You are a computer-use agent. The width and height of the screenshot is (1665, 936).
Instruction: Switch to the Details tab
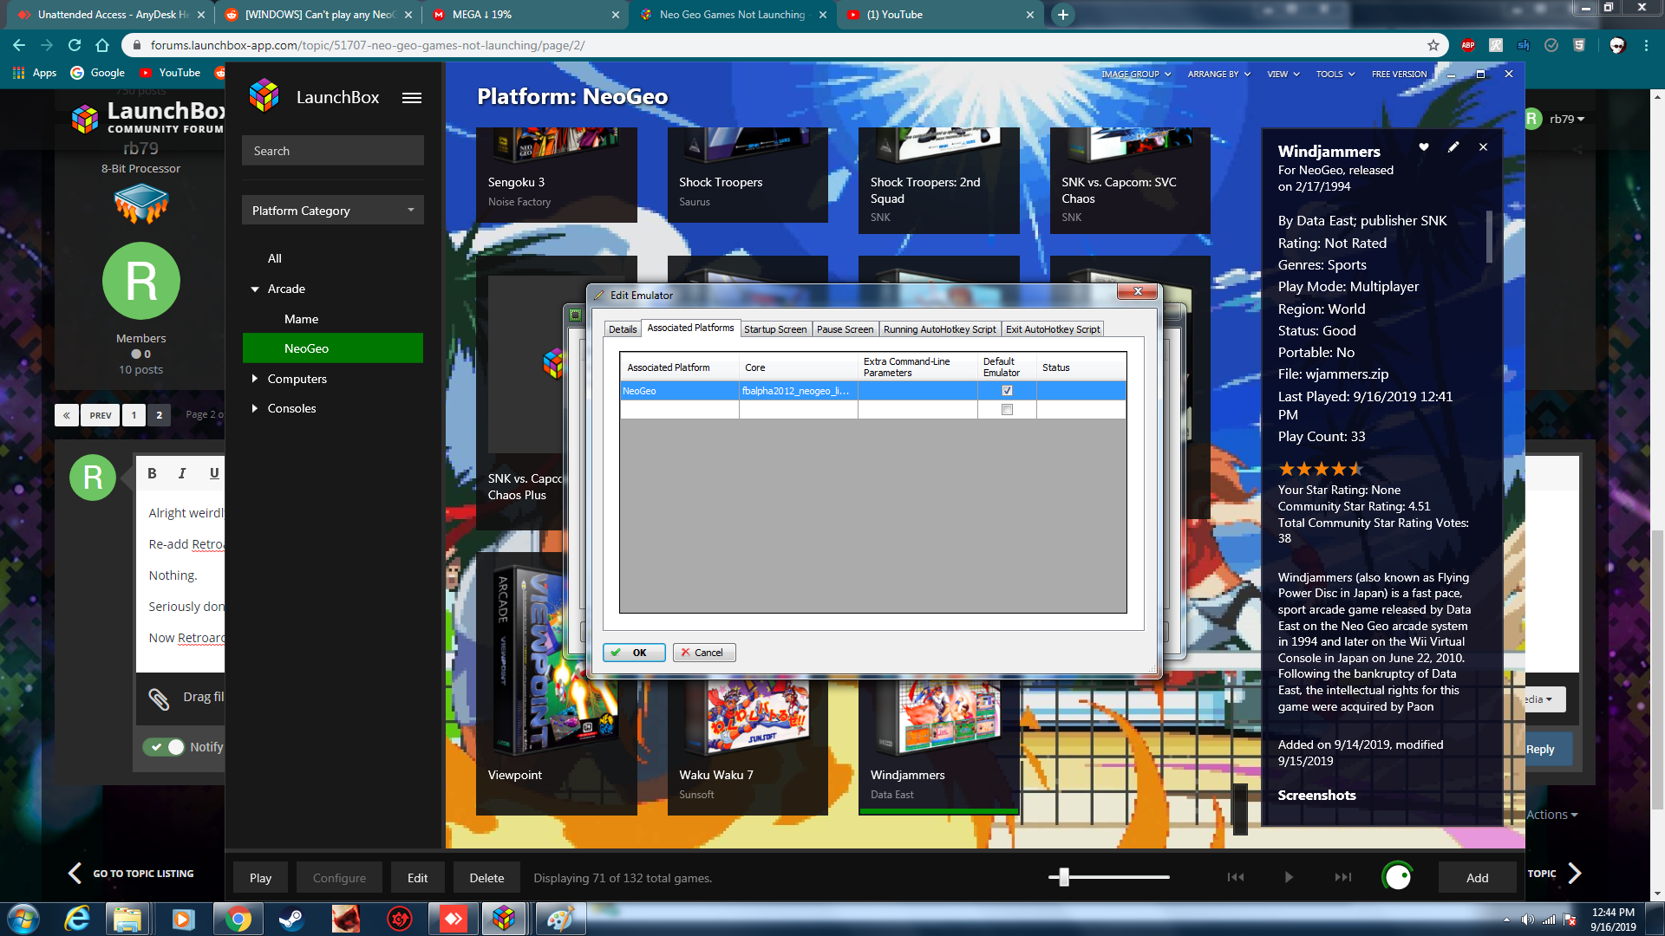tap(622, 329)
